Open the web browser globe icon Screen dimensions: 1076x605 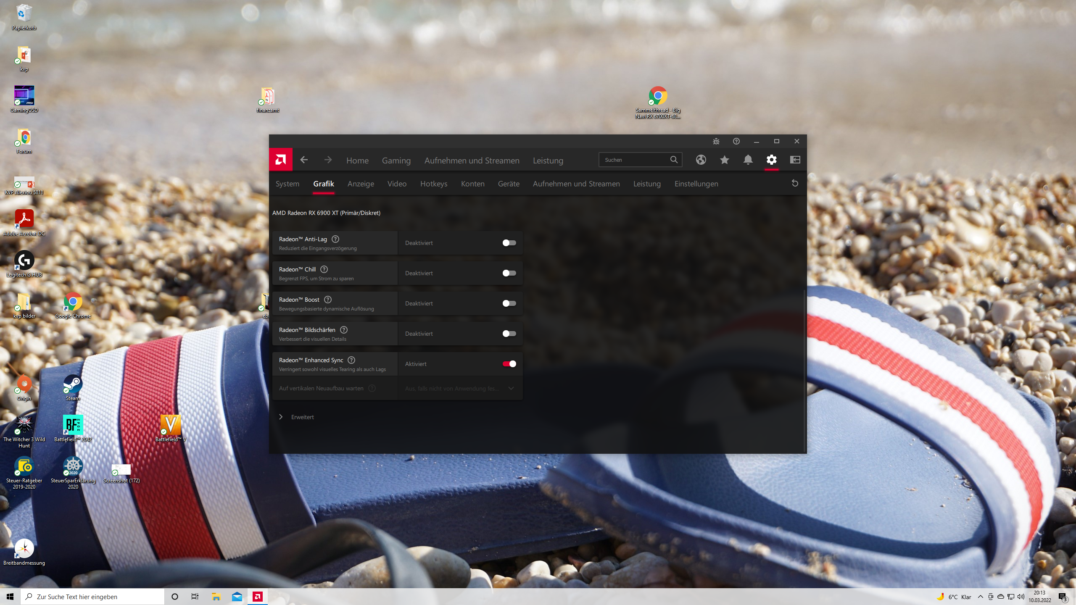click(701, 160)
